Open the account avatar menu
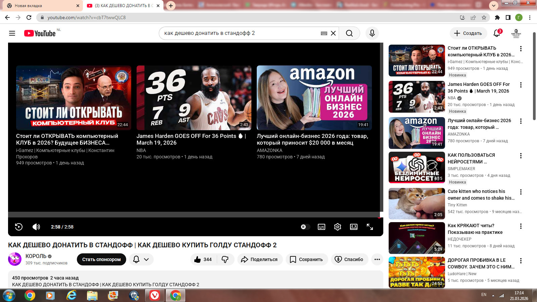 click(516, 33)
